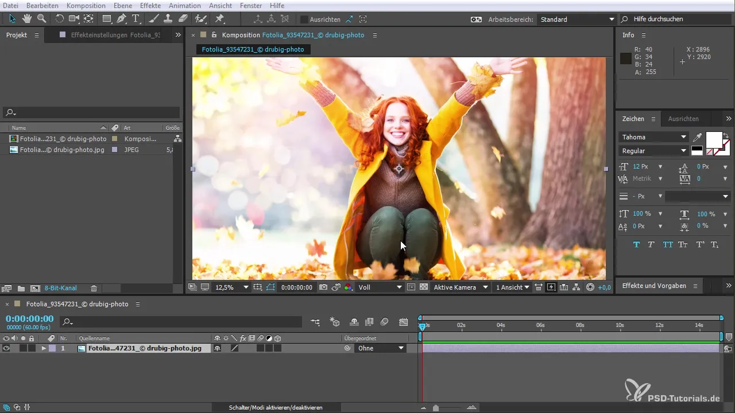Open the Regular font style dropdown
The width and height of the screenshot is (735, 413).
click(653, 151)
